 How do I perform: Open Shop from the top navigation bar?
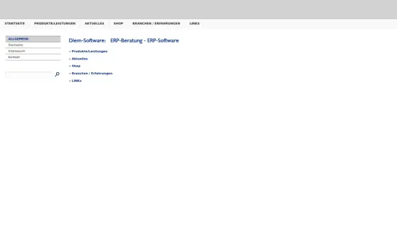click(118, 23)
